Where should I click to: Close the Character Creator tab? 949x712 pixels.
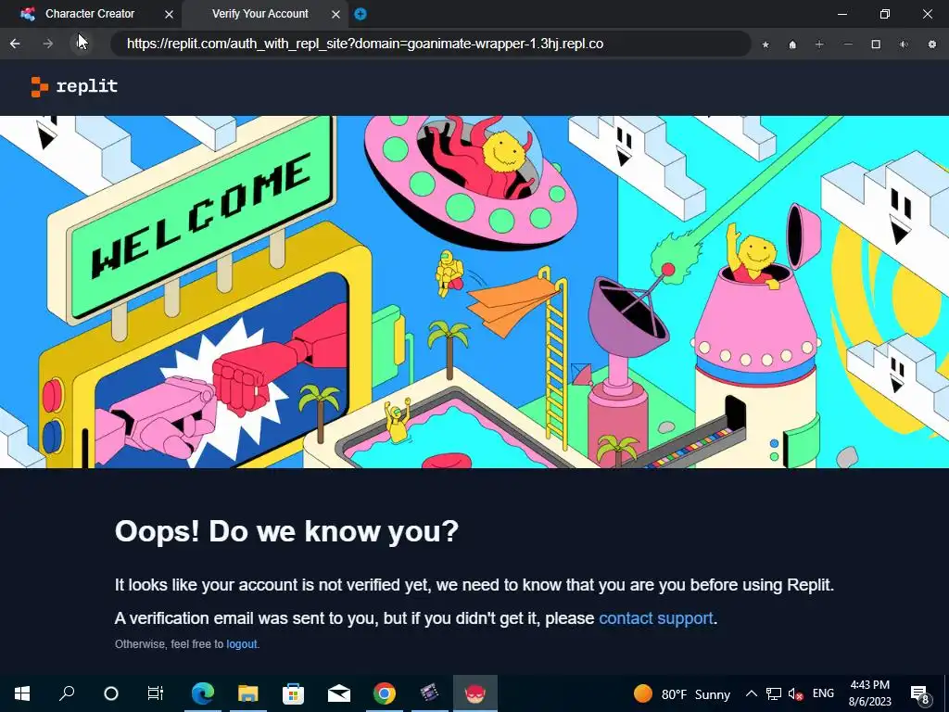[x=170, y=14]
